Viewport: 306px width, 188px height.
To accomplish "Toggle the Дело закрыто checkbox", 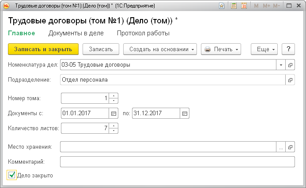I will point(12,175).
